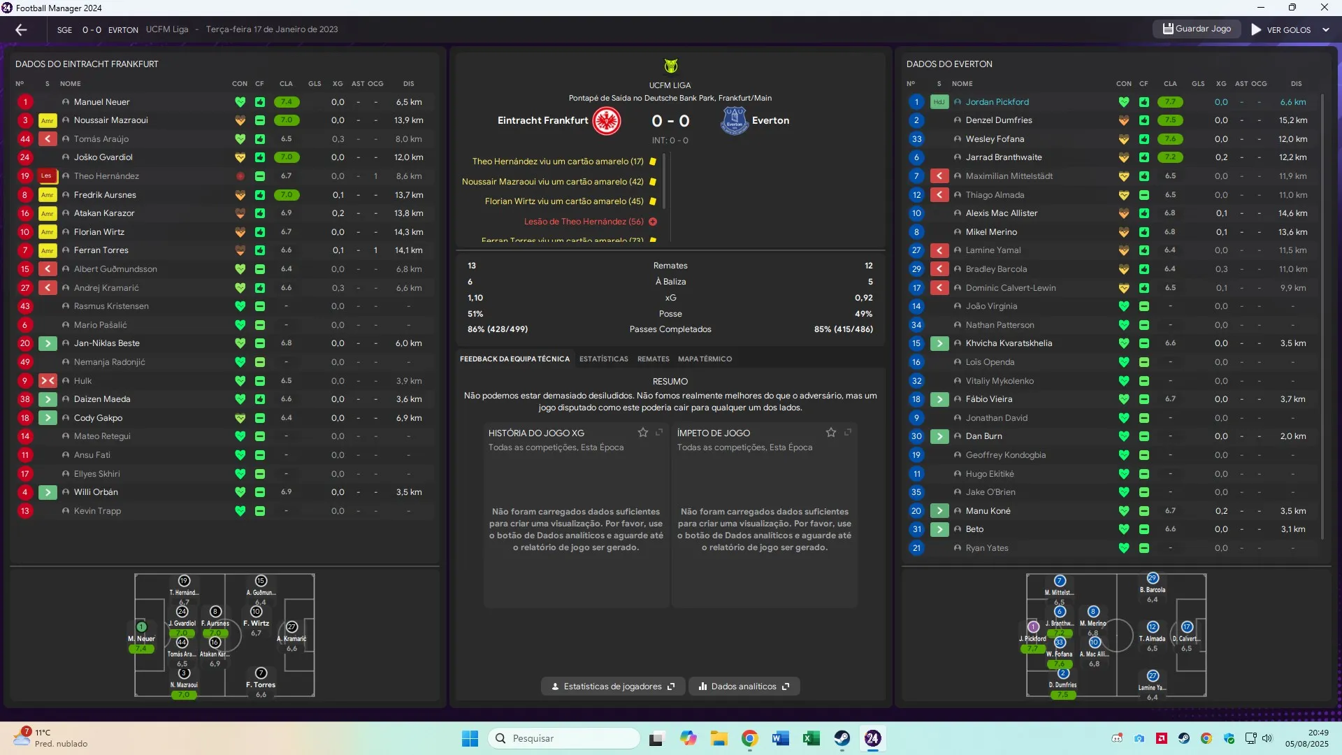Click F. Torres on the Frankfurt pitch diagram

point(261,684)
